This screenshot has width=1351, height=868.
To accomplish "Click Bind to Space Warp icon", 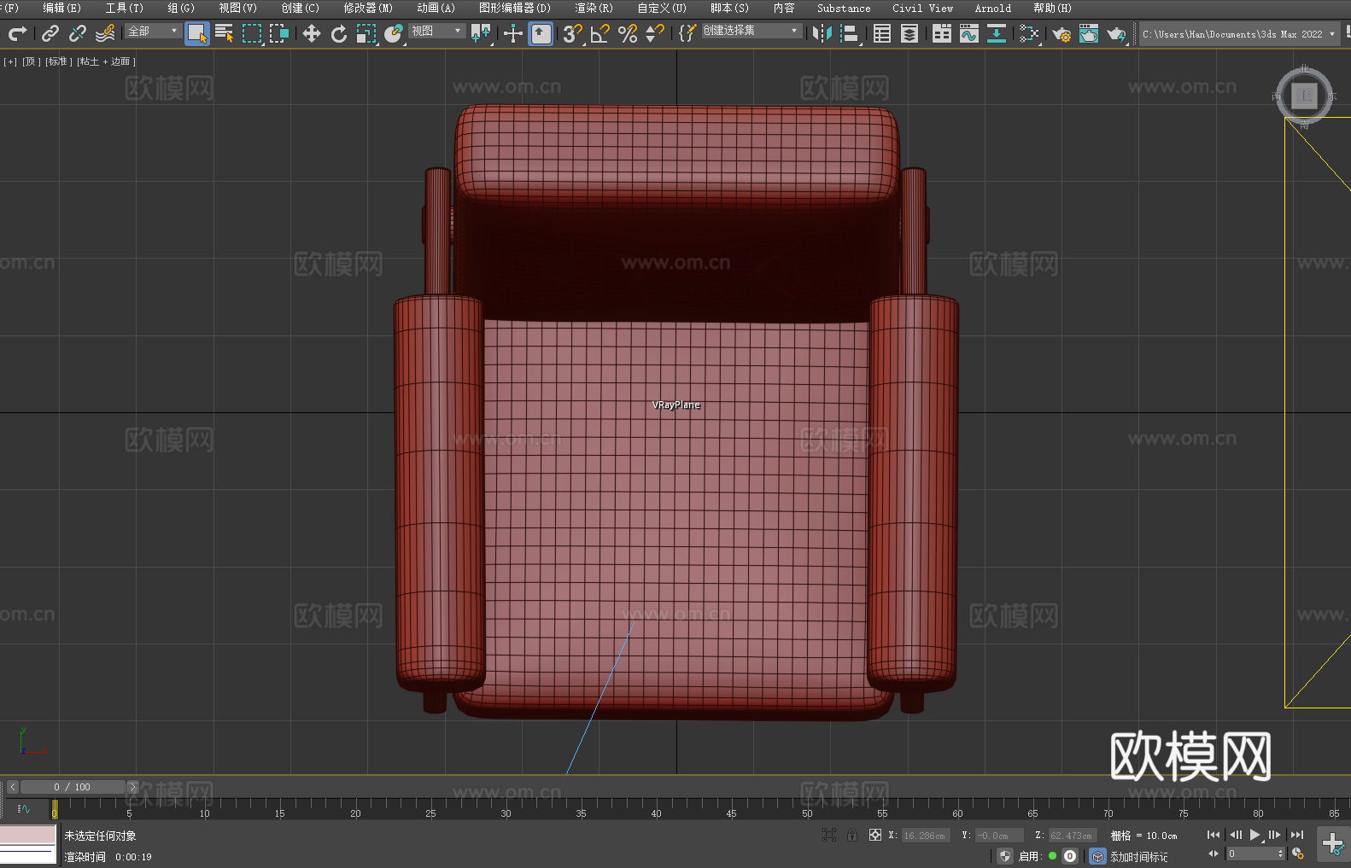I will point(105,33).
